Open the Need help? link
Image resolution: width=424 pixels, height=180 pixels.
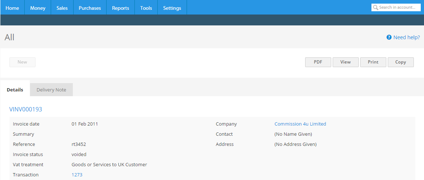click(407, 37)
